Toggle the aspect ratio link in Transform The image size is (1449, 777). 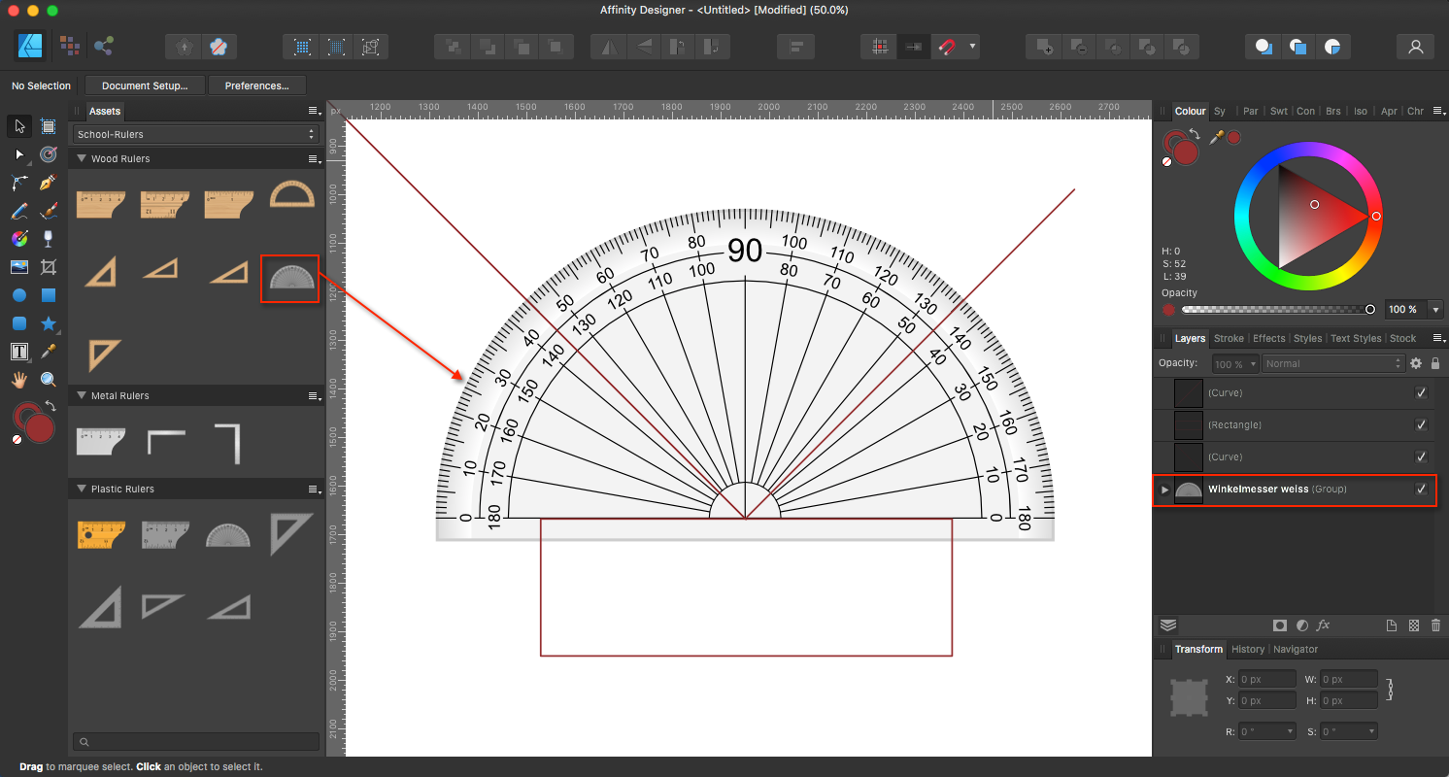coord(1392,690)
